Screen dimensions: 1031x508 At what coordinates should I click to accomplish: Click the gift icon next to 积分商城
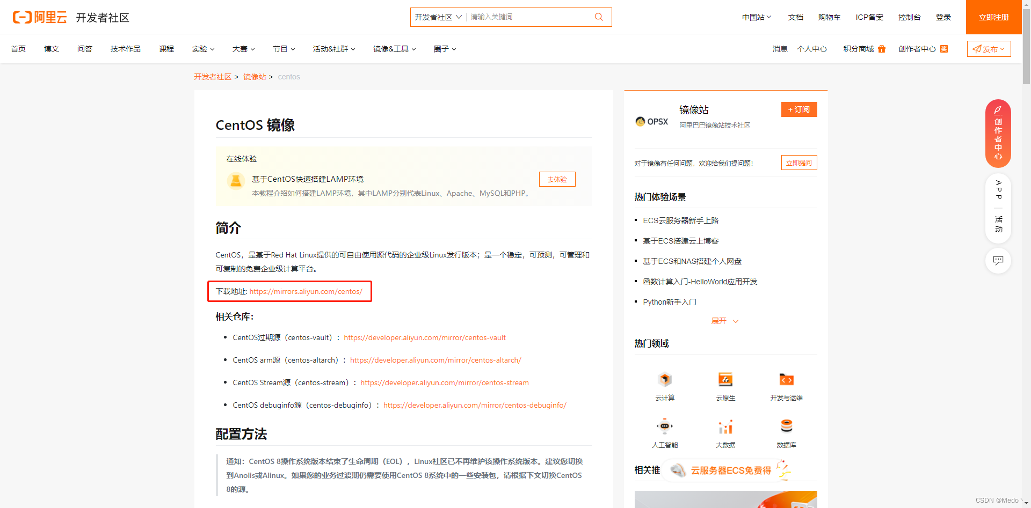882,49
